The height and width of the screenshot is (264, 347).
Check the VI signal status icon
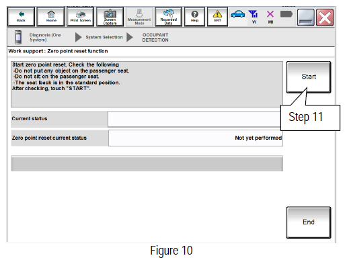(254, 17)
